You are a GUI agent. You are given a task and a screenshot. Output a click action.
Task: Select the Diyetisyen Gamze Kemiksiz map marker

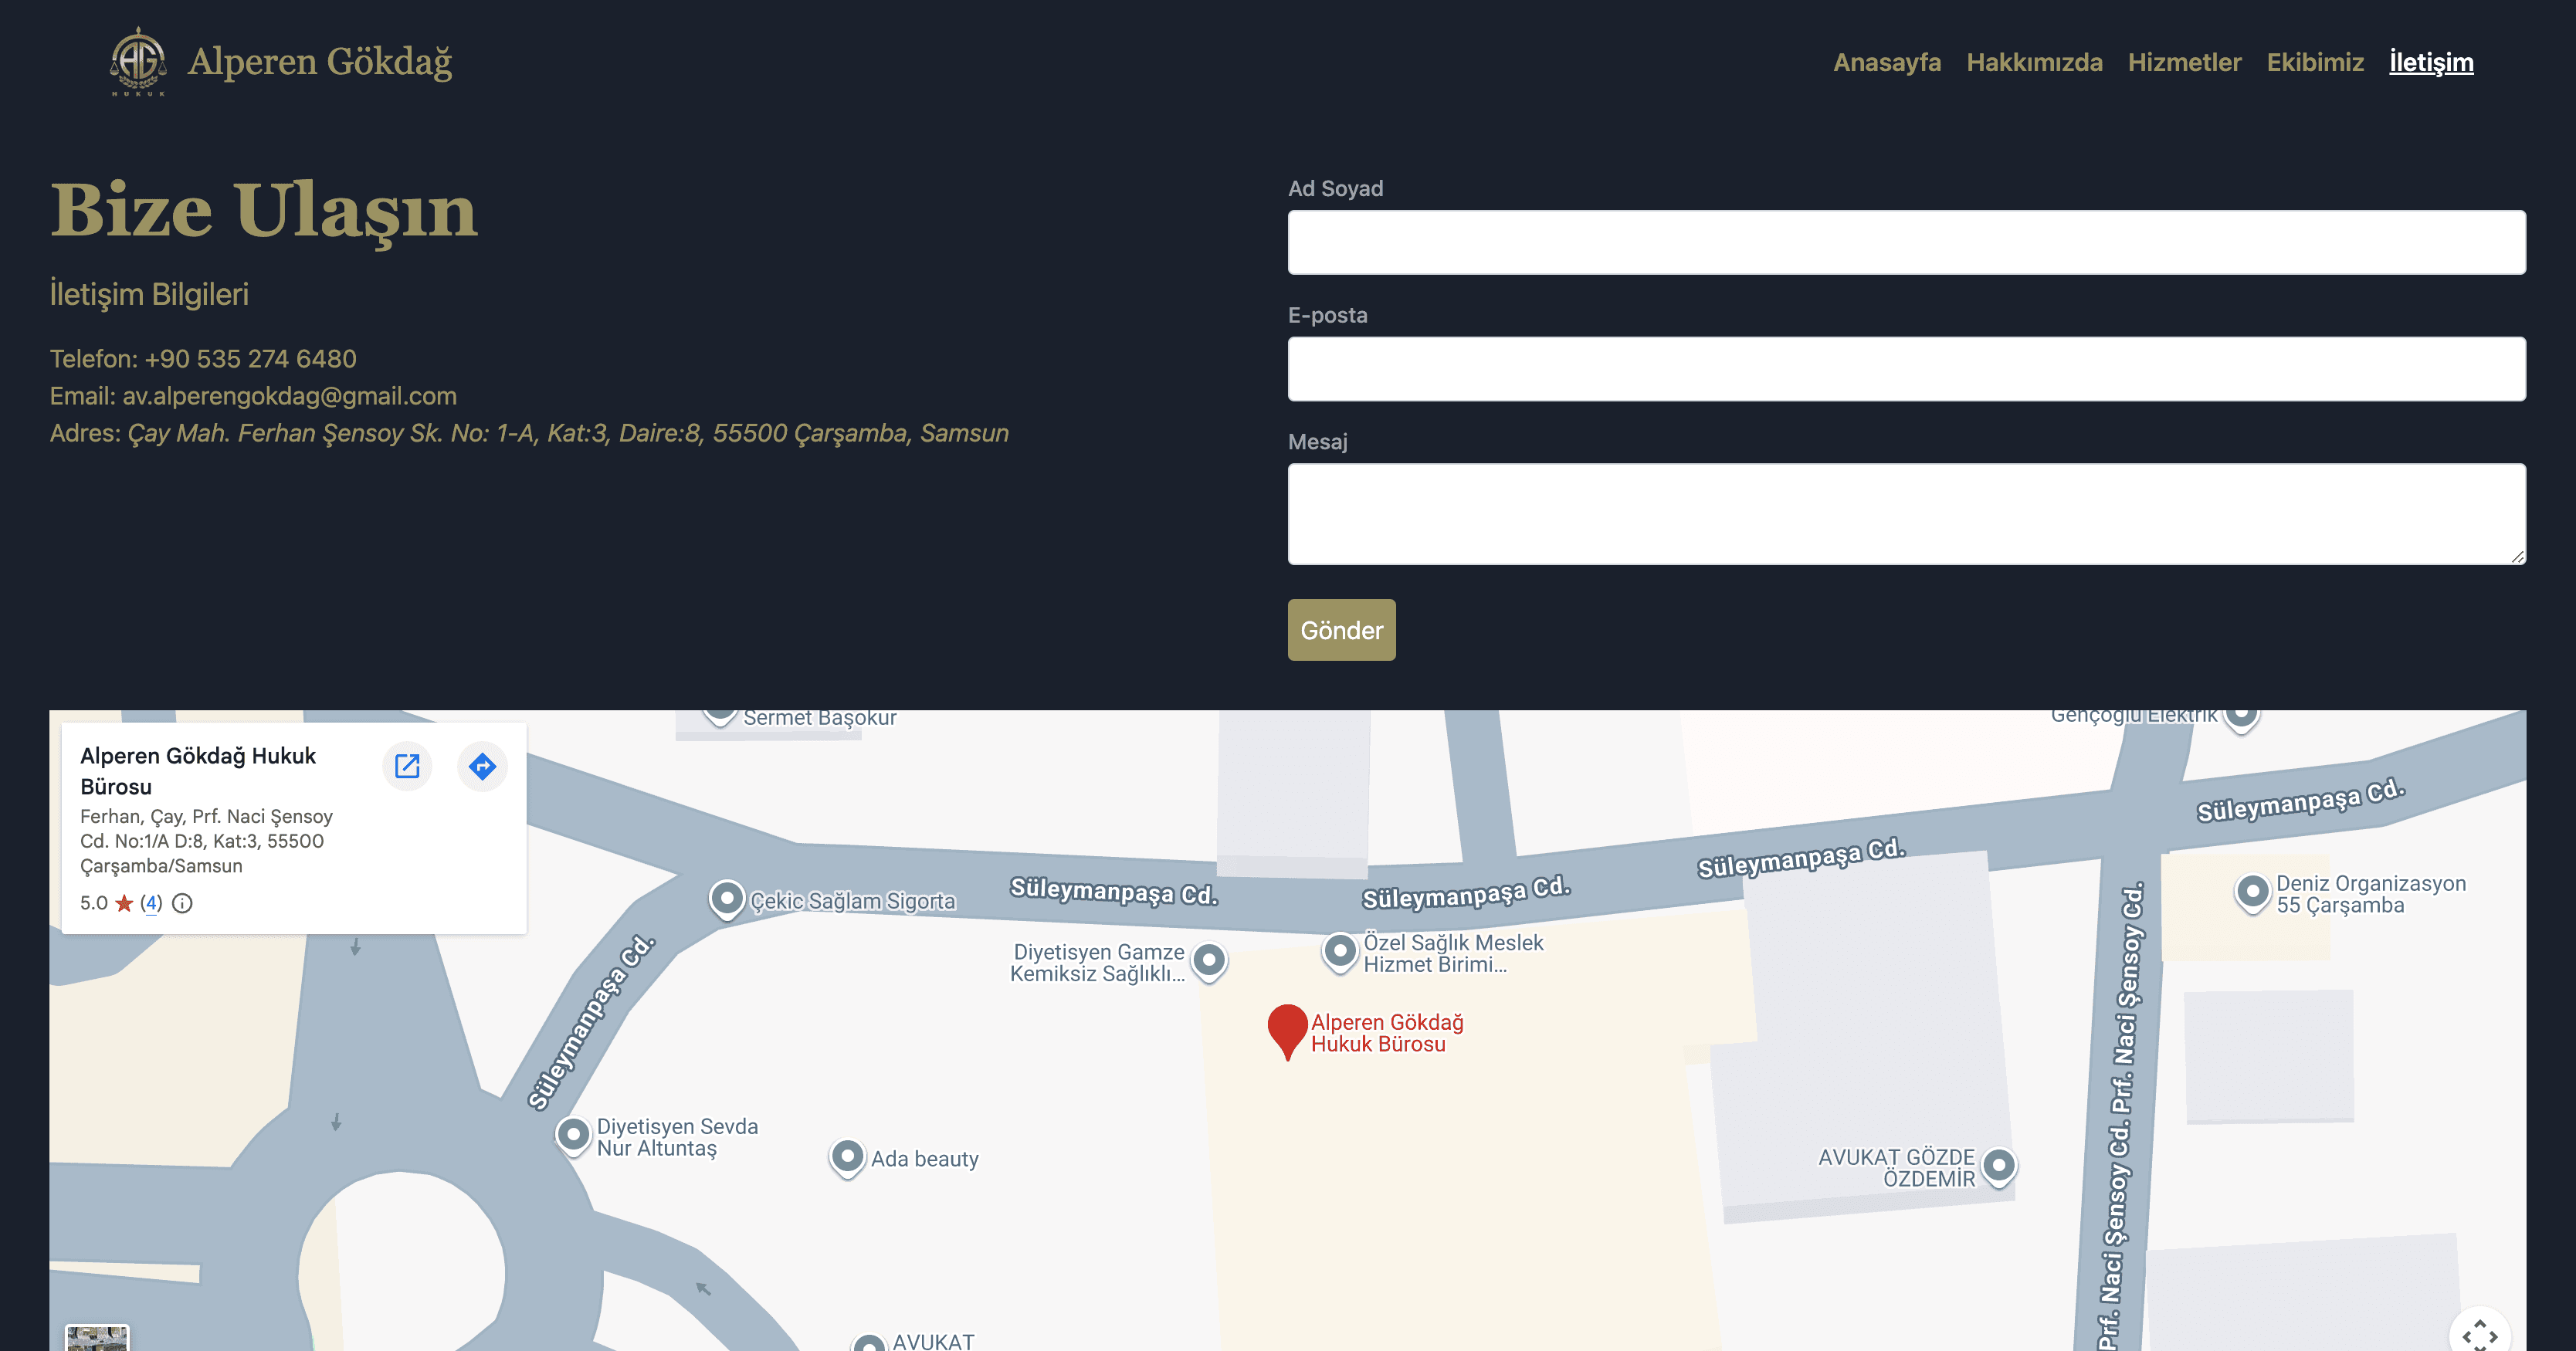1209,962
